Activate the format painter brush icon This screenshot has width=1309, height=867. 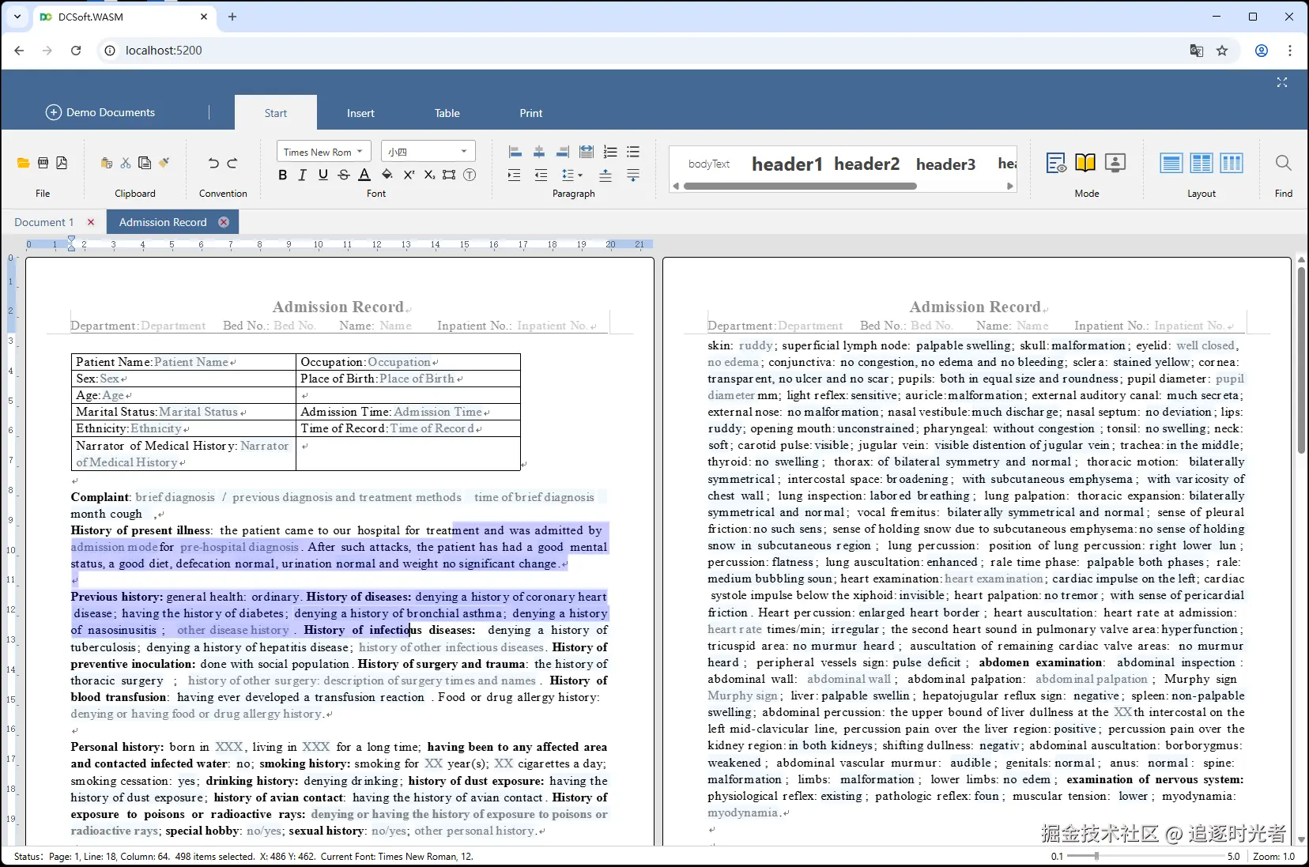coord(164,163)
